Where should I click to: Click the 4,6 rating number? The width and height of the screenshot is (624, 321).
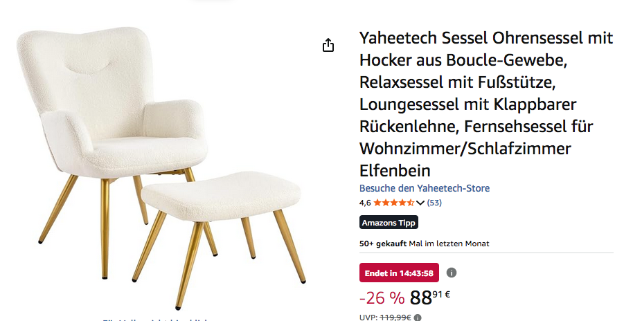[x=365, y=203]
